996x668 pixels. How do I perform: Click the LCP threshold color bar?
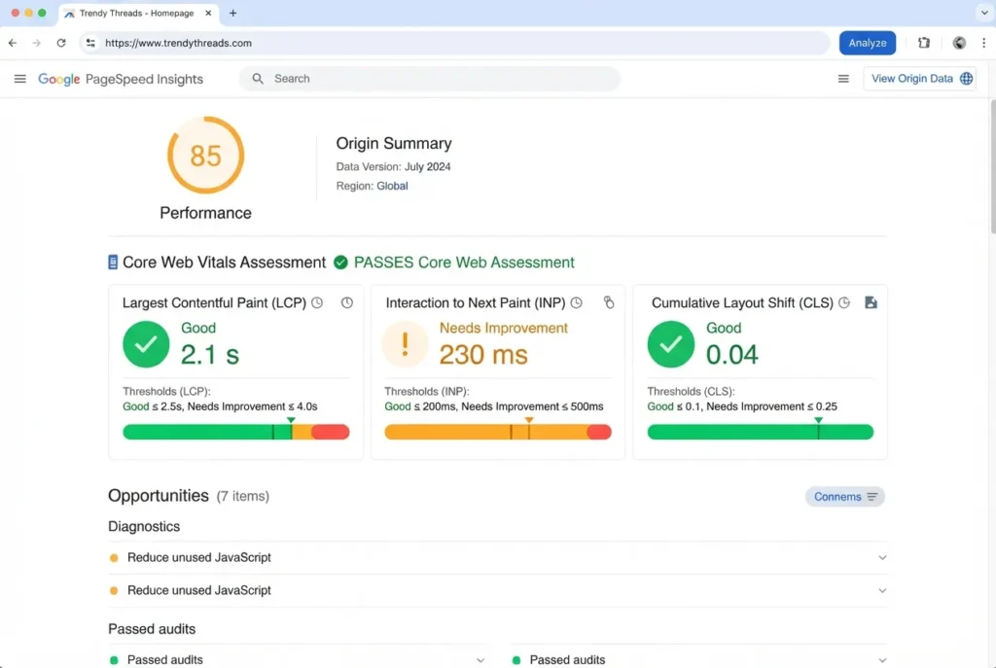click(235, 432)
